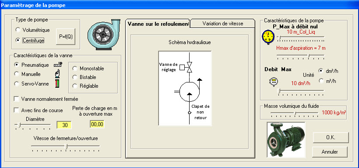Choose Pneumatique valve option
Image resolution: width=359 pixels, height=168 pixels.
[32, 65]
